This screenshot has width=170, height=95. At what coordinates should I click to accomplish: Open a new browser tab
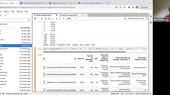108,3
